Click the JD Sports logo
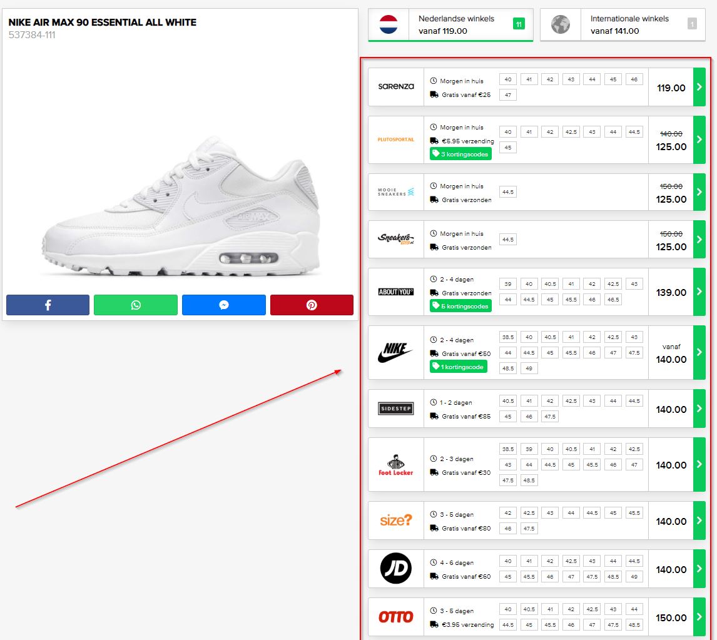This screenshot has width=717, height=640. 396,568
